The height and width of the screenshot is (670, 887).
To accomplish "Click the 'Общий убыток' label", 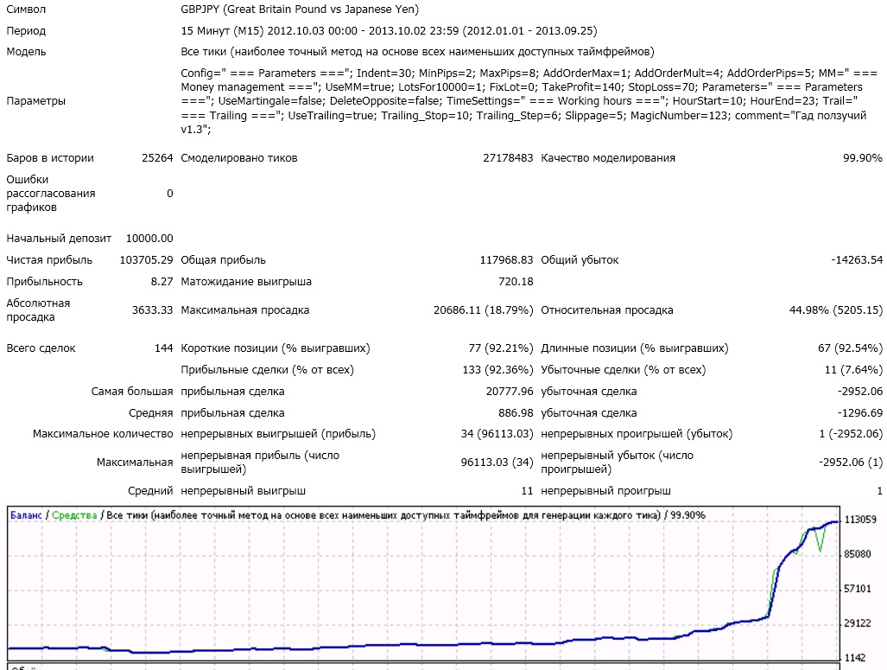I will [x=580, y=260].
